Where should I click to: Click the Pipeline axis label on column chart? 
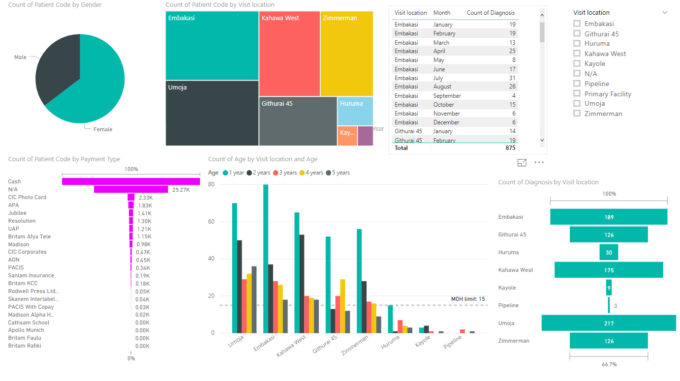453,343
